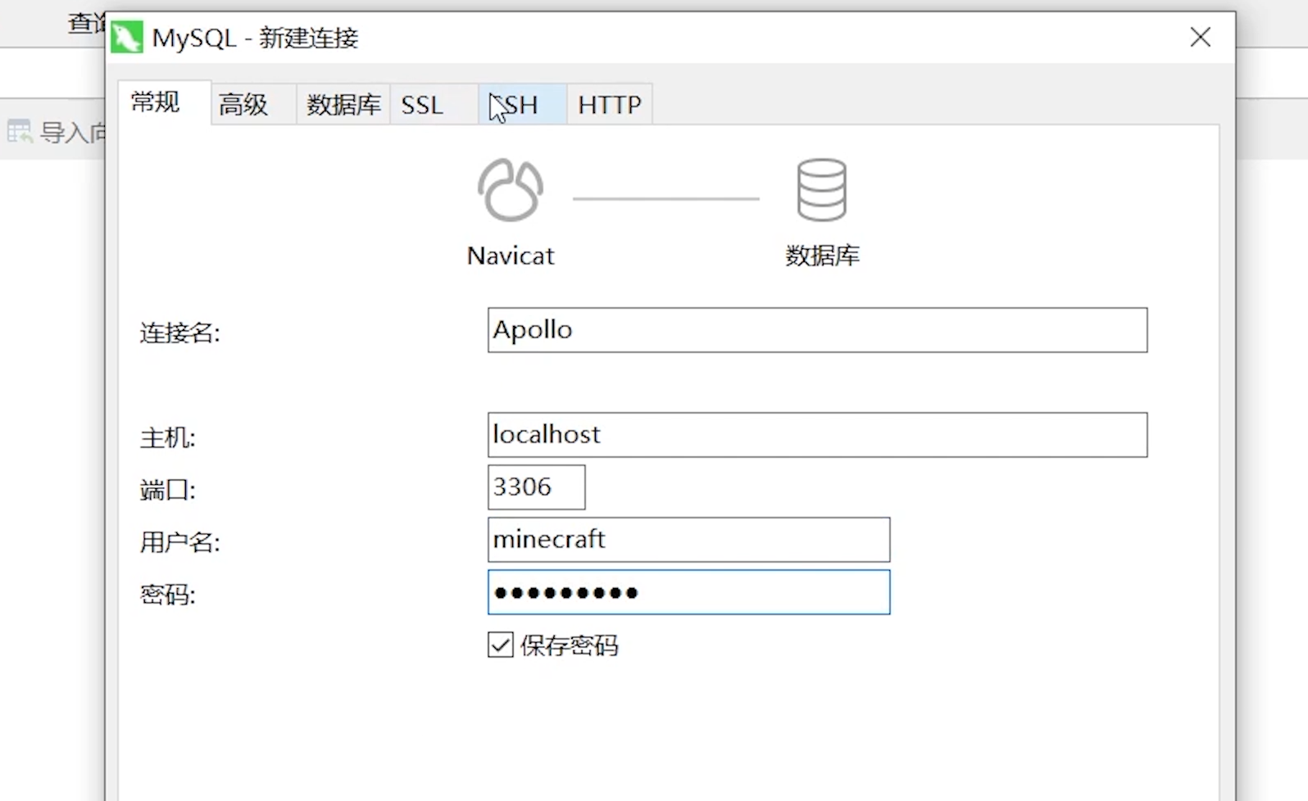Click the 主机 field containing localhost

[x=817, y=435]
